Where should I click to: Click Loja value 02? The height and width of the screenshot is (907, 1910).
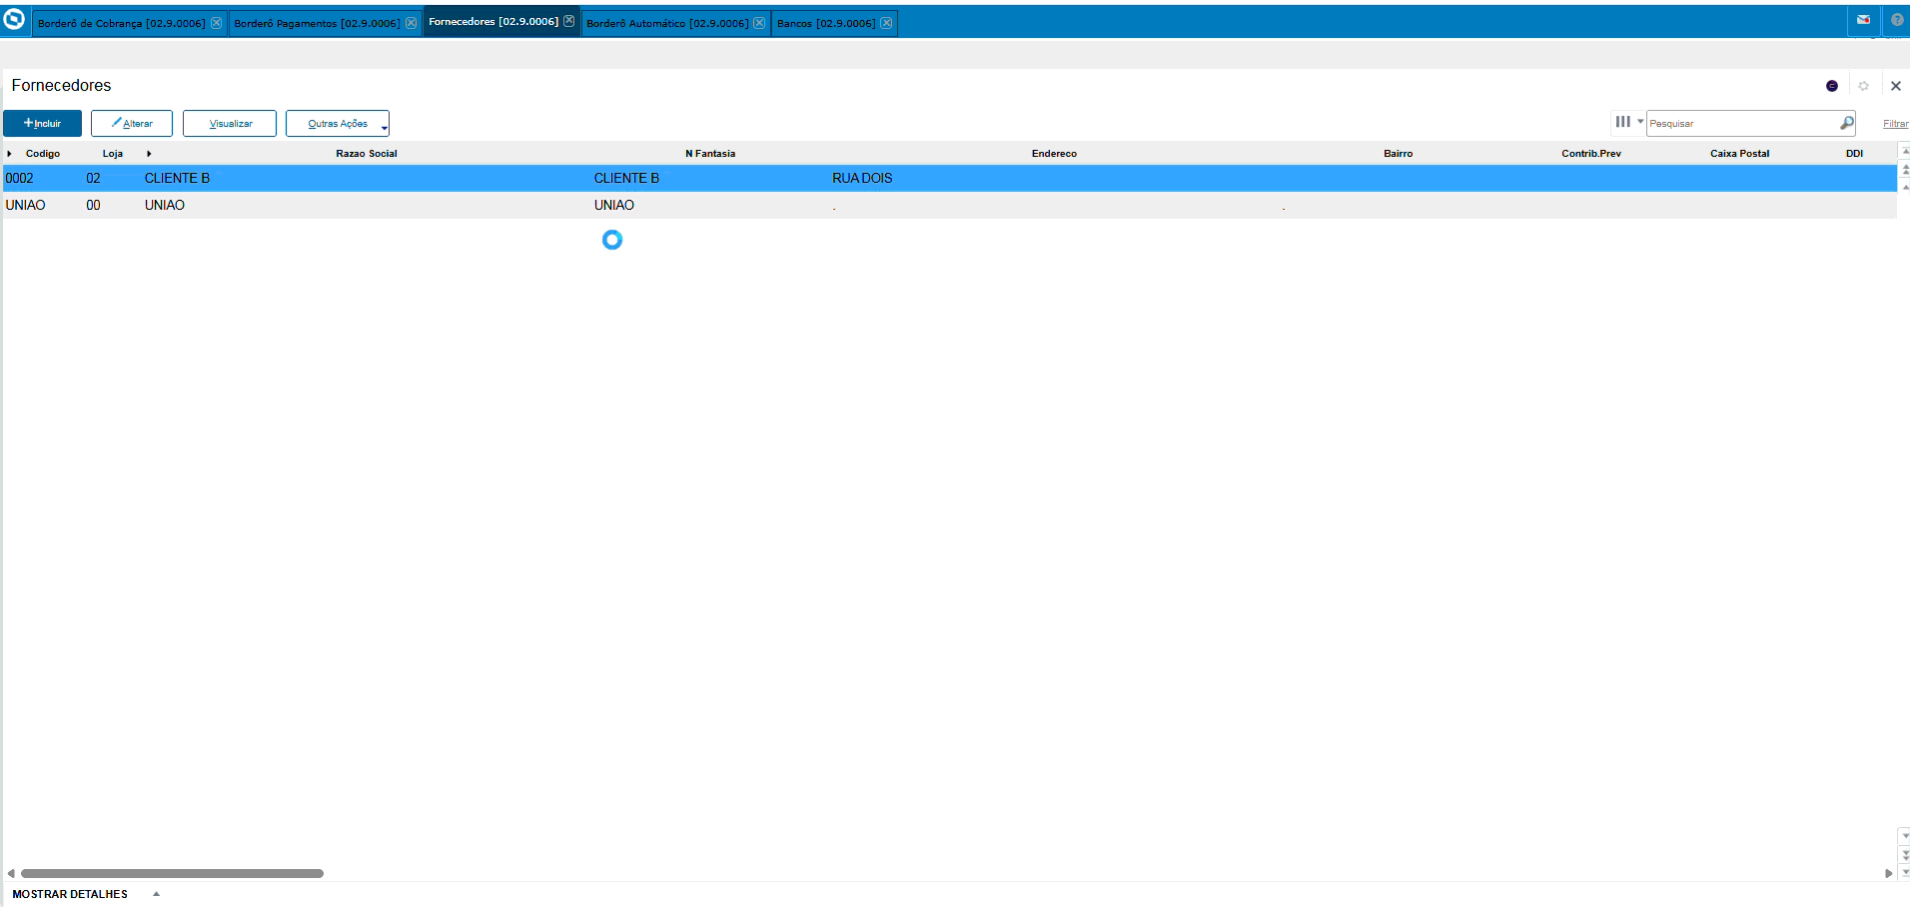click(93, 178)
